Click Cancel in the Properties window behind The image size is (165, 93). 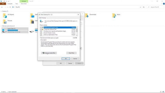point(70,63)
